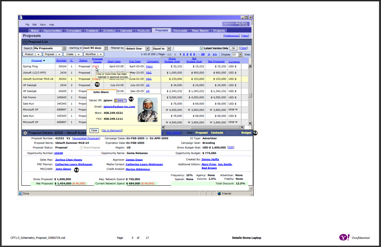The height and width of the screenshot is (247, 381).
Task: Open the Create button dropdown arrow
Action: (x=78, y=55)
